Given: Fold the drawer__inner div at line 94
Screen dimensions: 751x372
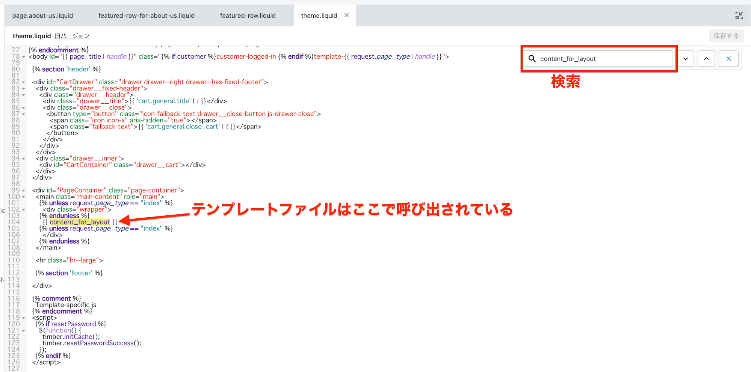Looking at the screenshot, I should (x=23, y=159).
